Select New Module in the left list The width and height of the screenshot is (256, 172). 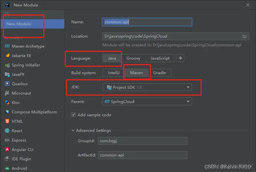(33, 24)
